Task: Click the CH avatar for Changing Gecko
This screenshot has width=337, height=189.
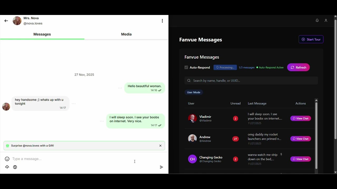Action: coord(192,159)
